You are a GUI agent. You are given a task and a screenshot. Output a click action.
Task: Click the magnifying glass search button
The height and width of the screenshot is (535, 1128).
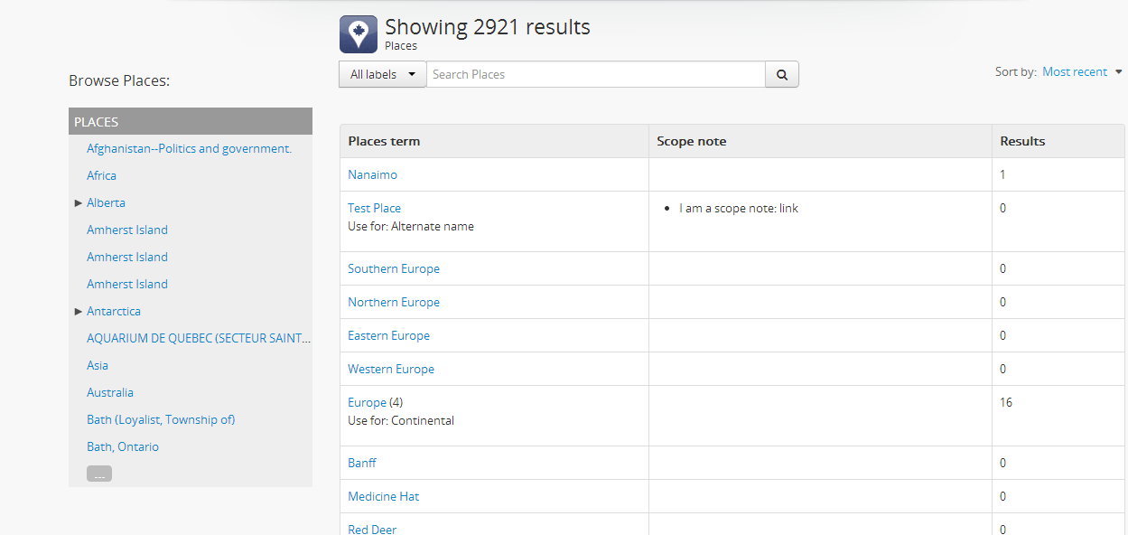click(781, 74)
